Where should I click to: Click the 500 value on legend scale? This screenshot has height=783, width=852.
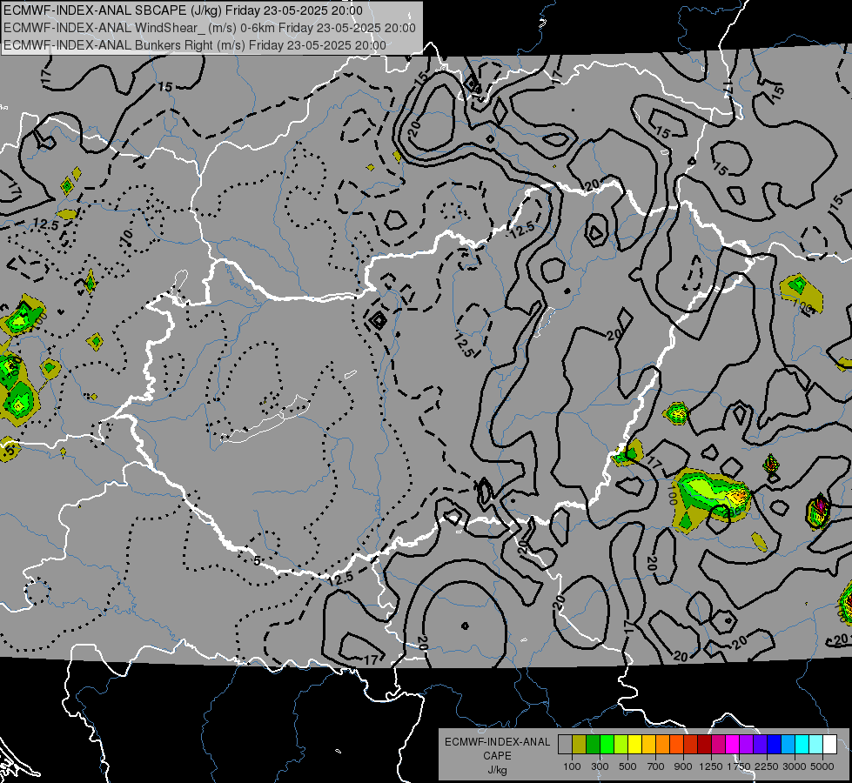(x=627, y=766)
